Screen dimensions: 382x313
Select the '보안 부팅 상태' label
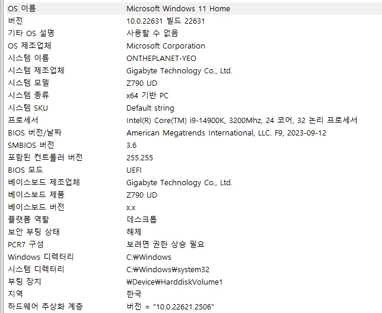click(34, 232)
